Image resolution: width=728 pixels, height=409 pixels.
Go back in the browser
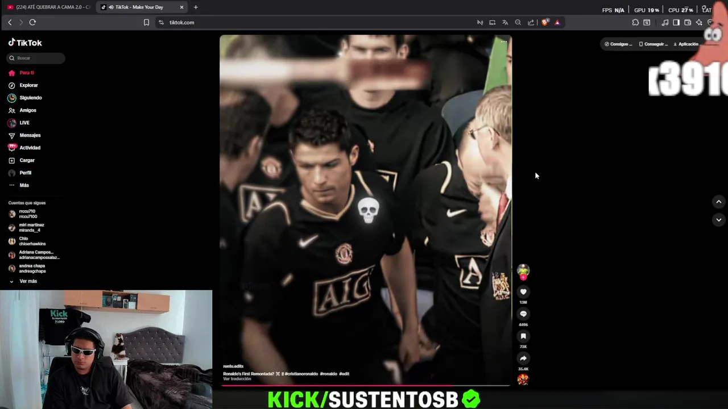coord(10,22)
